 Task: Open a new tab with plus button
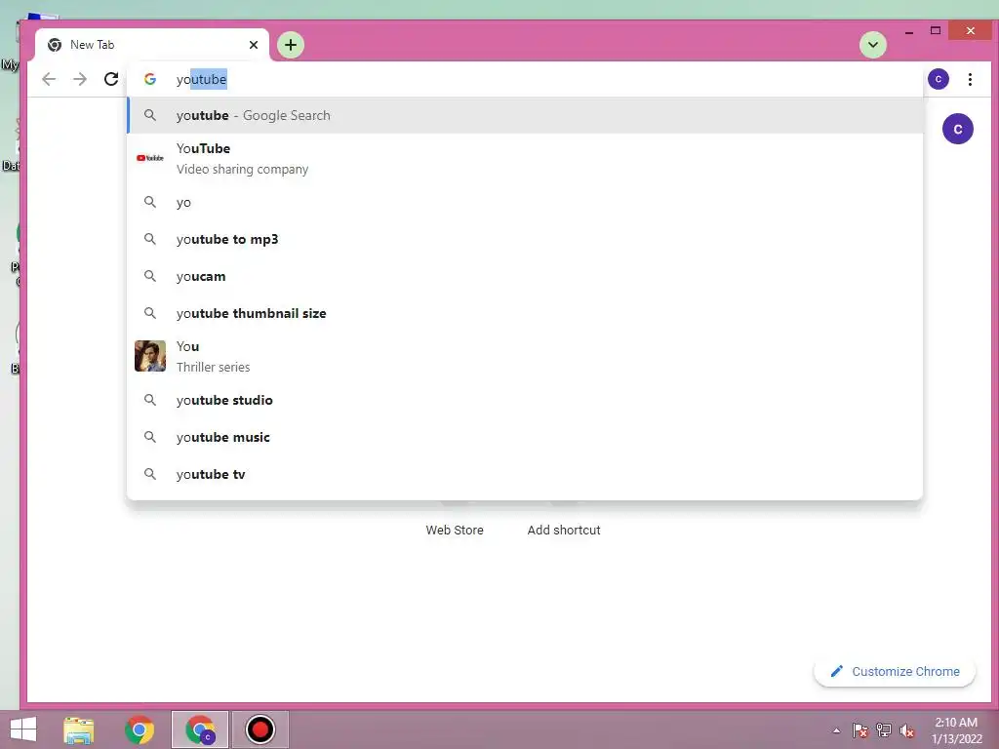291,45
